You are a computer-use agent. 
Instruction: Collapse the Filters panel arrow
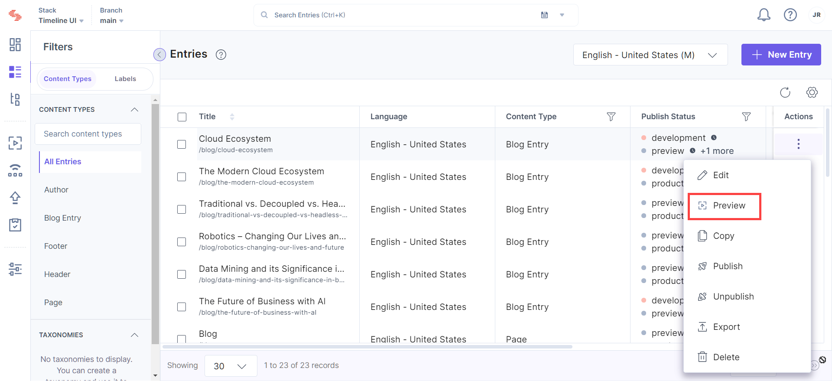159,55
